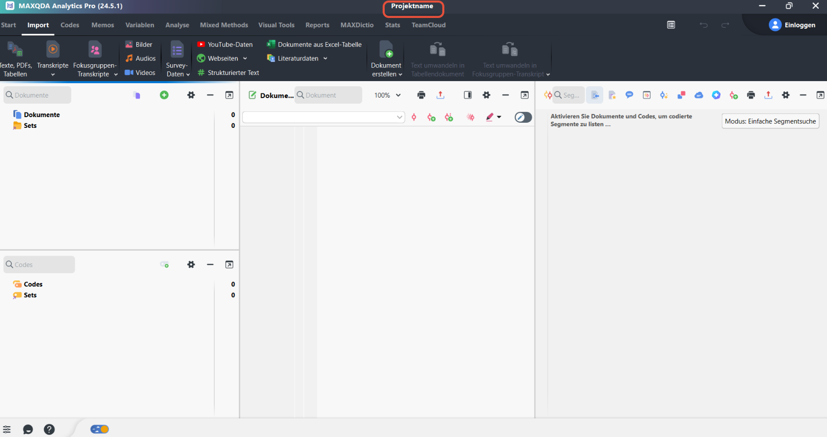
Task: Add new document with green plus icon
Action: 164,95
